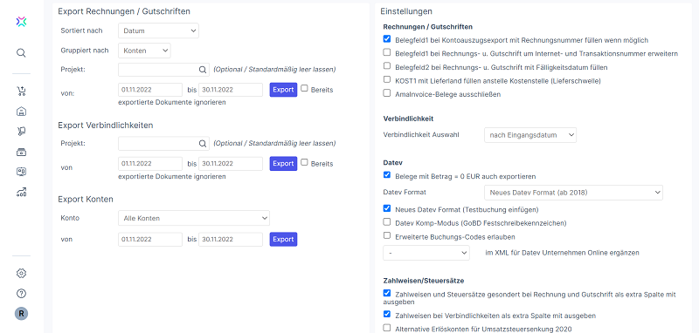Open the Gruppiert nach Konten dropdown
Image resolution: width=699 pixels, height=333 pixels.
(144, 51)
